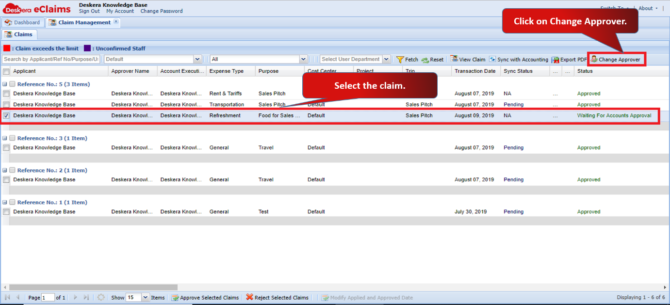Uncheck the Refreshment claim row checkbox
Screen dimensions: 670x305
(6, 116)
